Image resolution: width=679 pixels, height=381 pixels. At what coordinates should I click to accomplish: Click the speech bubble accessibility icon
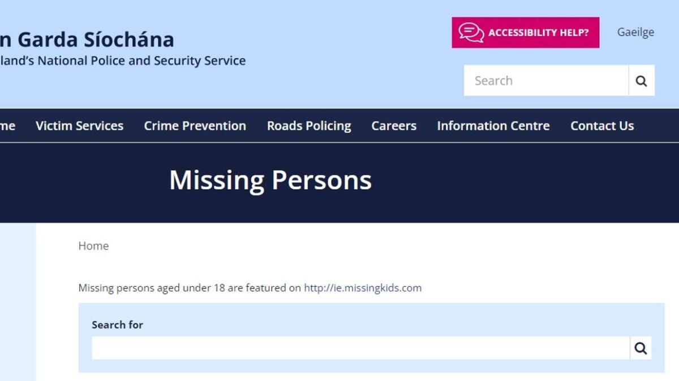click(x=471, y=32)
